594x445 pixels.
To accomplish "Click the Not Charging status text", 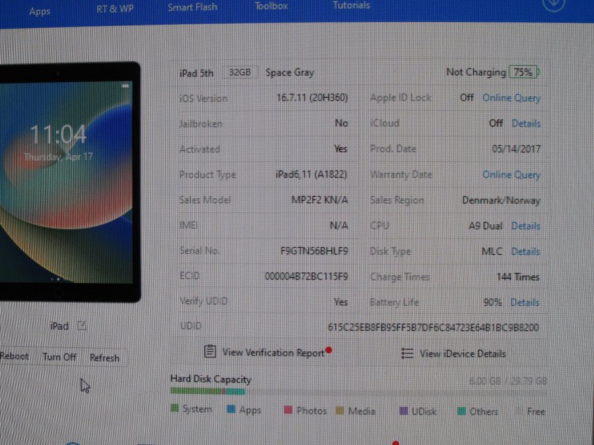I will click(x=476, y=72).
